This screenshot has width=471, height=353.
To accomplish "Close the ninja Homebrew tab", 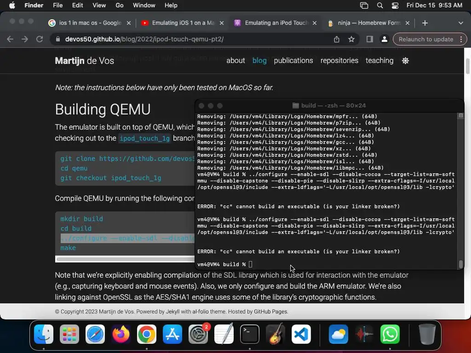I will coord(408,23).
